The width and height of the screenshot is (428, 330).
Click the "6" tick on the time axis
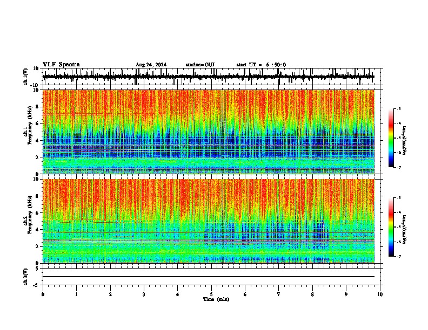(245, 294)
